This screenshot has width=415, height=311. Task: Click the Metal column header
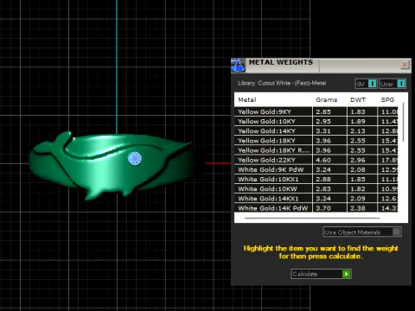(247, 99)
